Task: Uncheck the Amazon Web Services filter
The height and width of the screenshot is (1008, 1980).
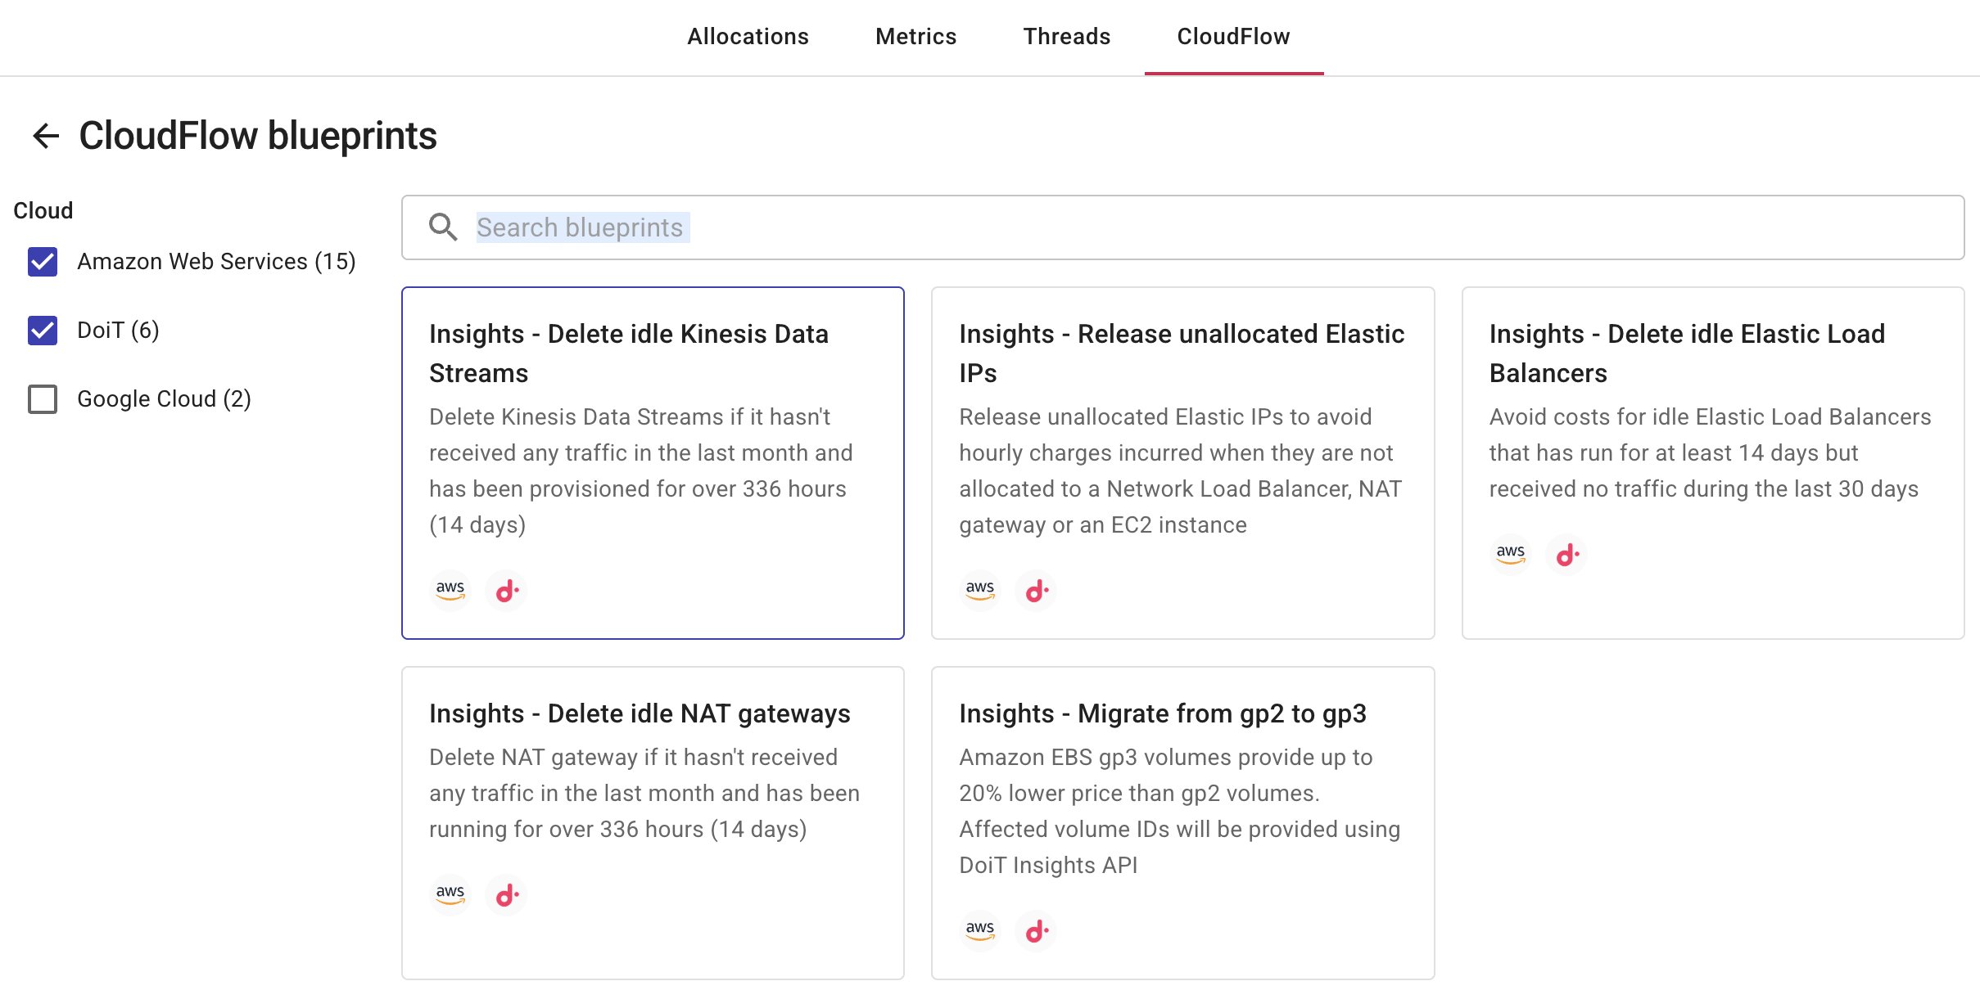Action: click(43, 262)
